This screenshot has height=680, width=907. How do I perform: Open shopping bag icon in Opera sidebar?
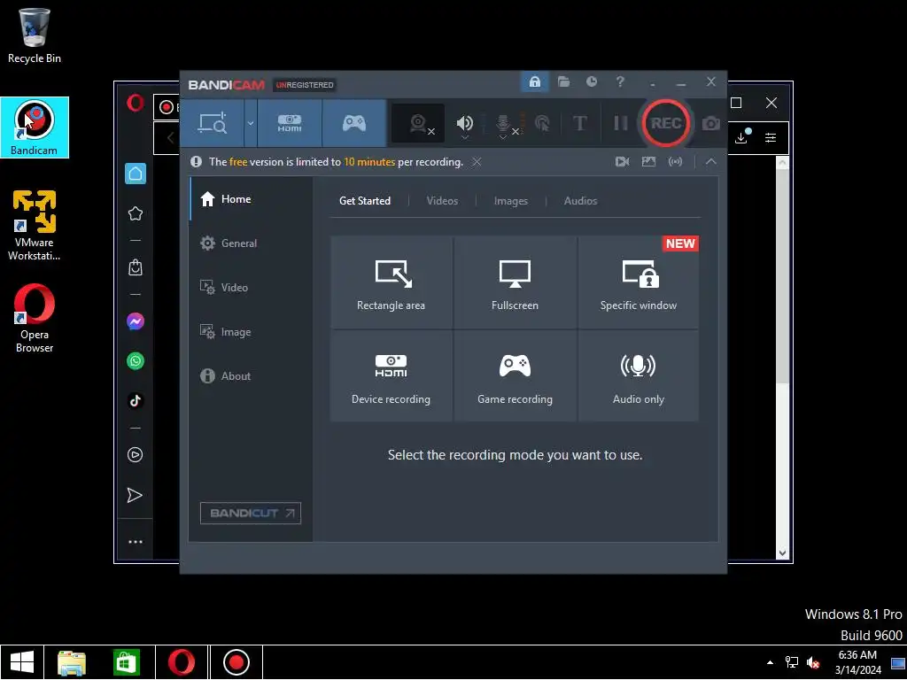(x=136, y=267)
